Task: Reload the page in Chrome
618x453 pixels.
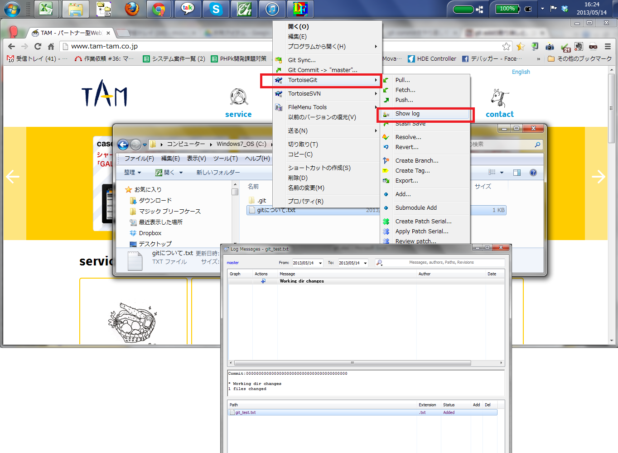Action: click(x=38, y=46)
